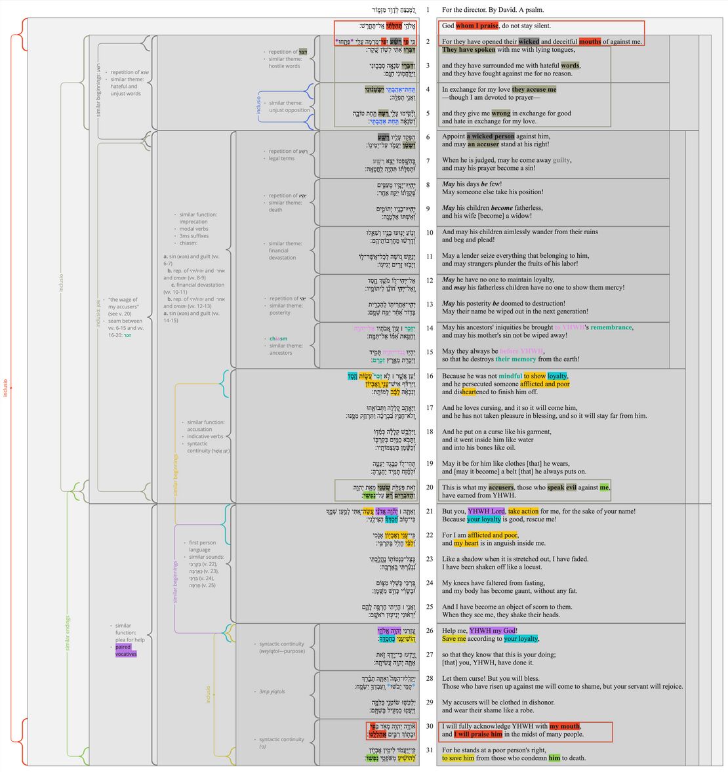The image size is (728, 772).
Task: Select the "legal terms" bullet note
Action: 281,159
